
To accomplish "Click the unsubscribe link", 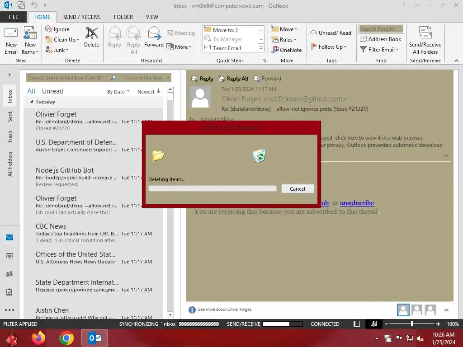I will pos(357,203).
